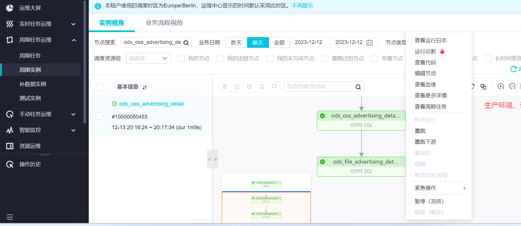Toggle the sidebar hamburger menu icon
This screenshot has width=521, height=226.
pyautogui.click(x=10, y=217)
